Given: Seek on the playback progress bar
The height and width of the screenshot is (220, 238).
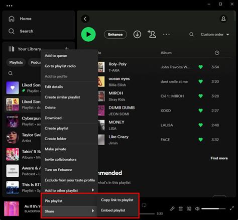Looking at the screenshot, I should 147,213.
